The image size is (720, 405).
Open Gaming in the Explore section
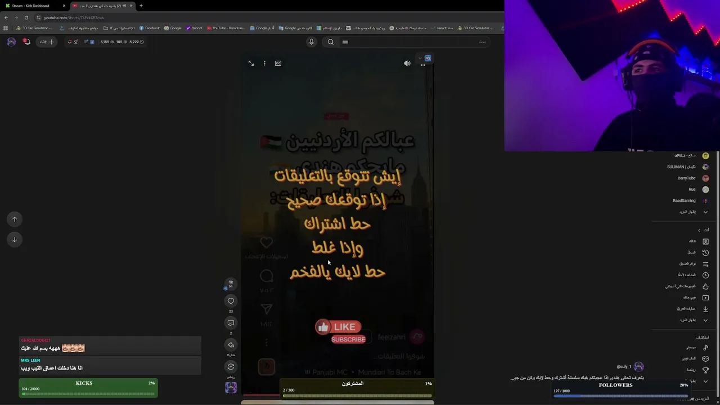pos(695,359)
